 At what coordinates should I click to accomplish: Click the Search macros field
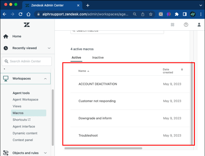[x=117, y=32]
